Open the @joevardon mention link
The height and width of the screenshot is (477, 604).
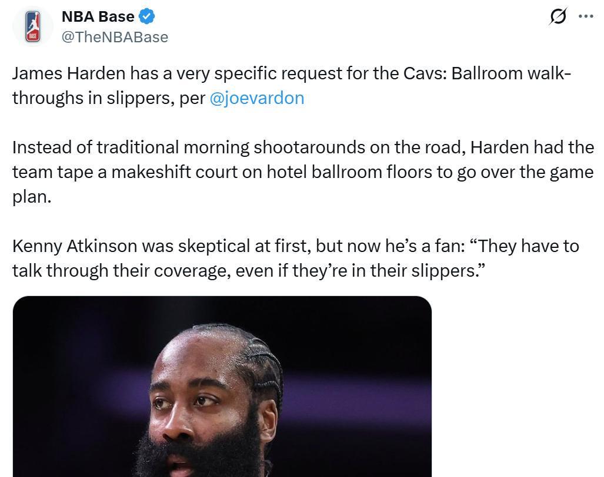coord(257,98)
